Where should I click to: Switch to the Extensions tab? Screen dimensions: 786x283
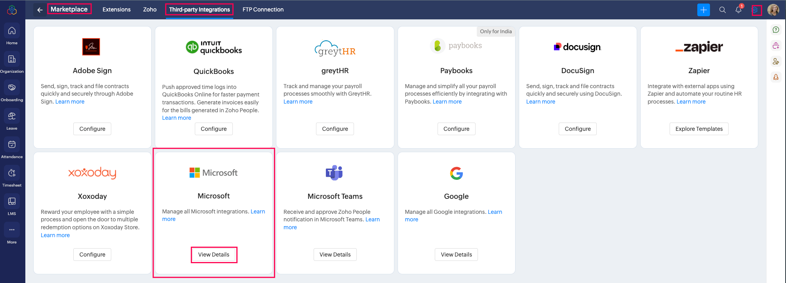pyautogui.click(x=116, y=9)
